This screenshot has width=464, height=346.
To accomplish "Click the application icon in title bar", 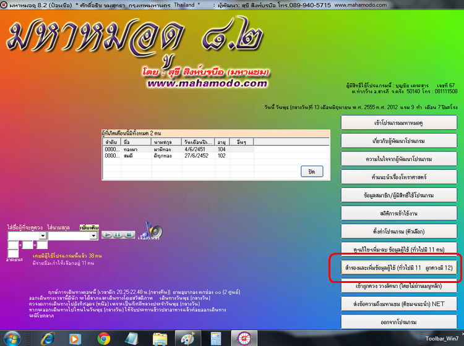I will click(x=4, y=5).
